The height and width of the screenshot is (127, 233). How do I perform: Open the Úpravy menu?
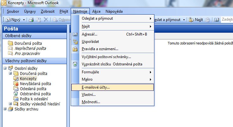[30, 11]
